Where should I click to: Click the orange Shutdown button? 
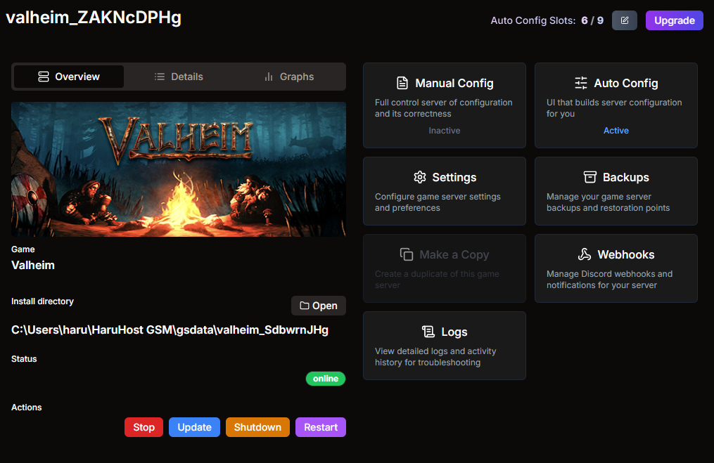(257, 428)
